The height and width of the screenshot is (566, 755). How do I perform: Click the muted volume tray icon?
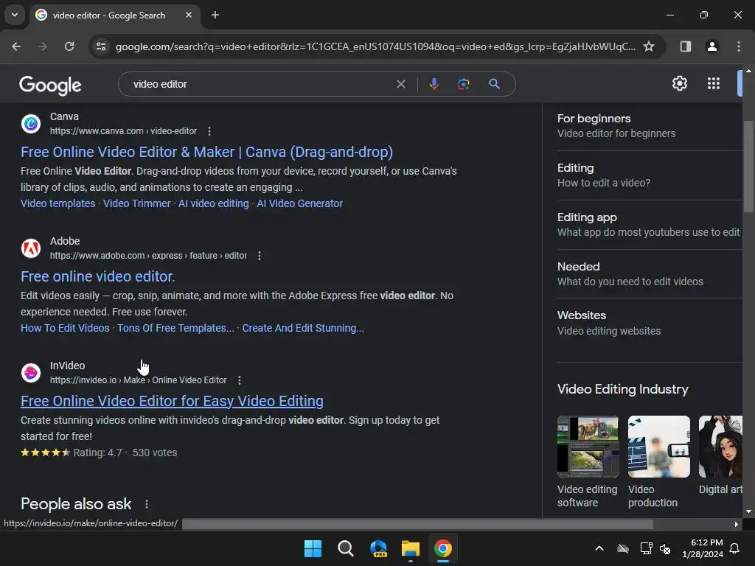[x=665, y=548]
